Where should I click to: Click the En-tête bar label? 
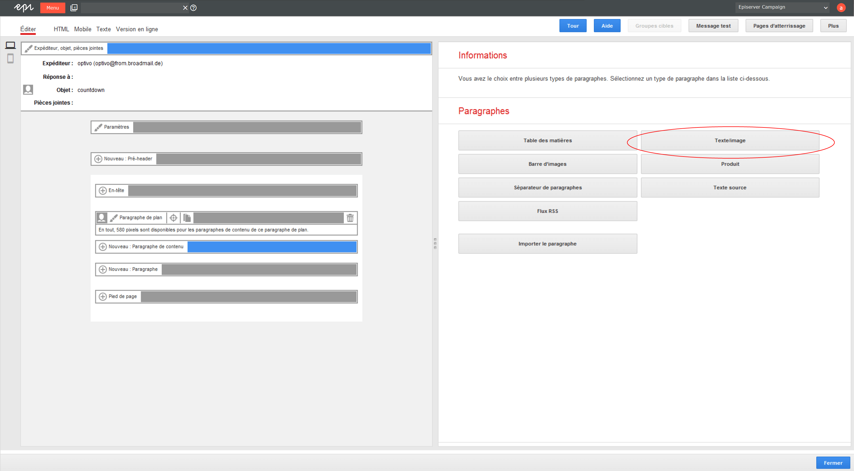coord(116,190)
